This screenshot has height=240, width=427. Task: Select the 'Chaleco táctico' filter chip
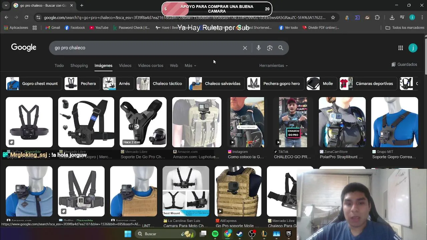pyautogui.click(x=161, y=84)
